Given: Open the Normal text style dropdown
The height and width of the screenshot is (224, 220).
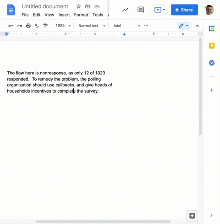Looking at the screenshot, I should coord(92,26).
